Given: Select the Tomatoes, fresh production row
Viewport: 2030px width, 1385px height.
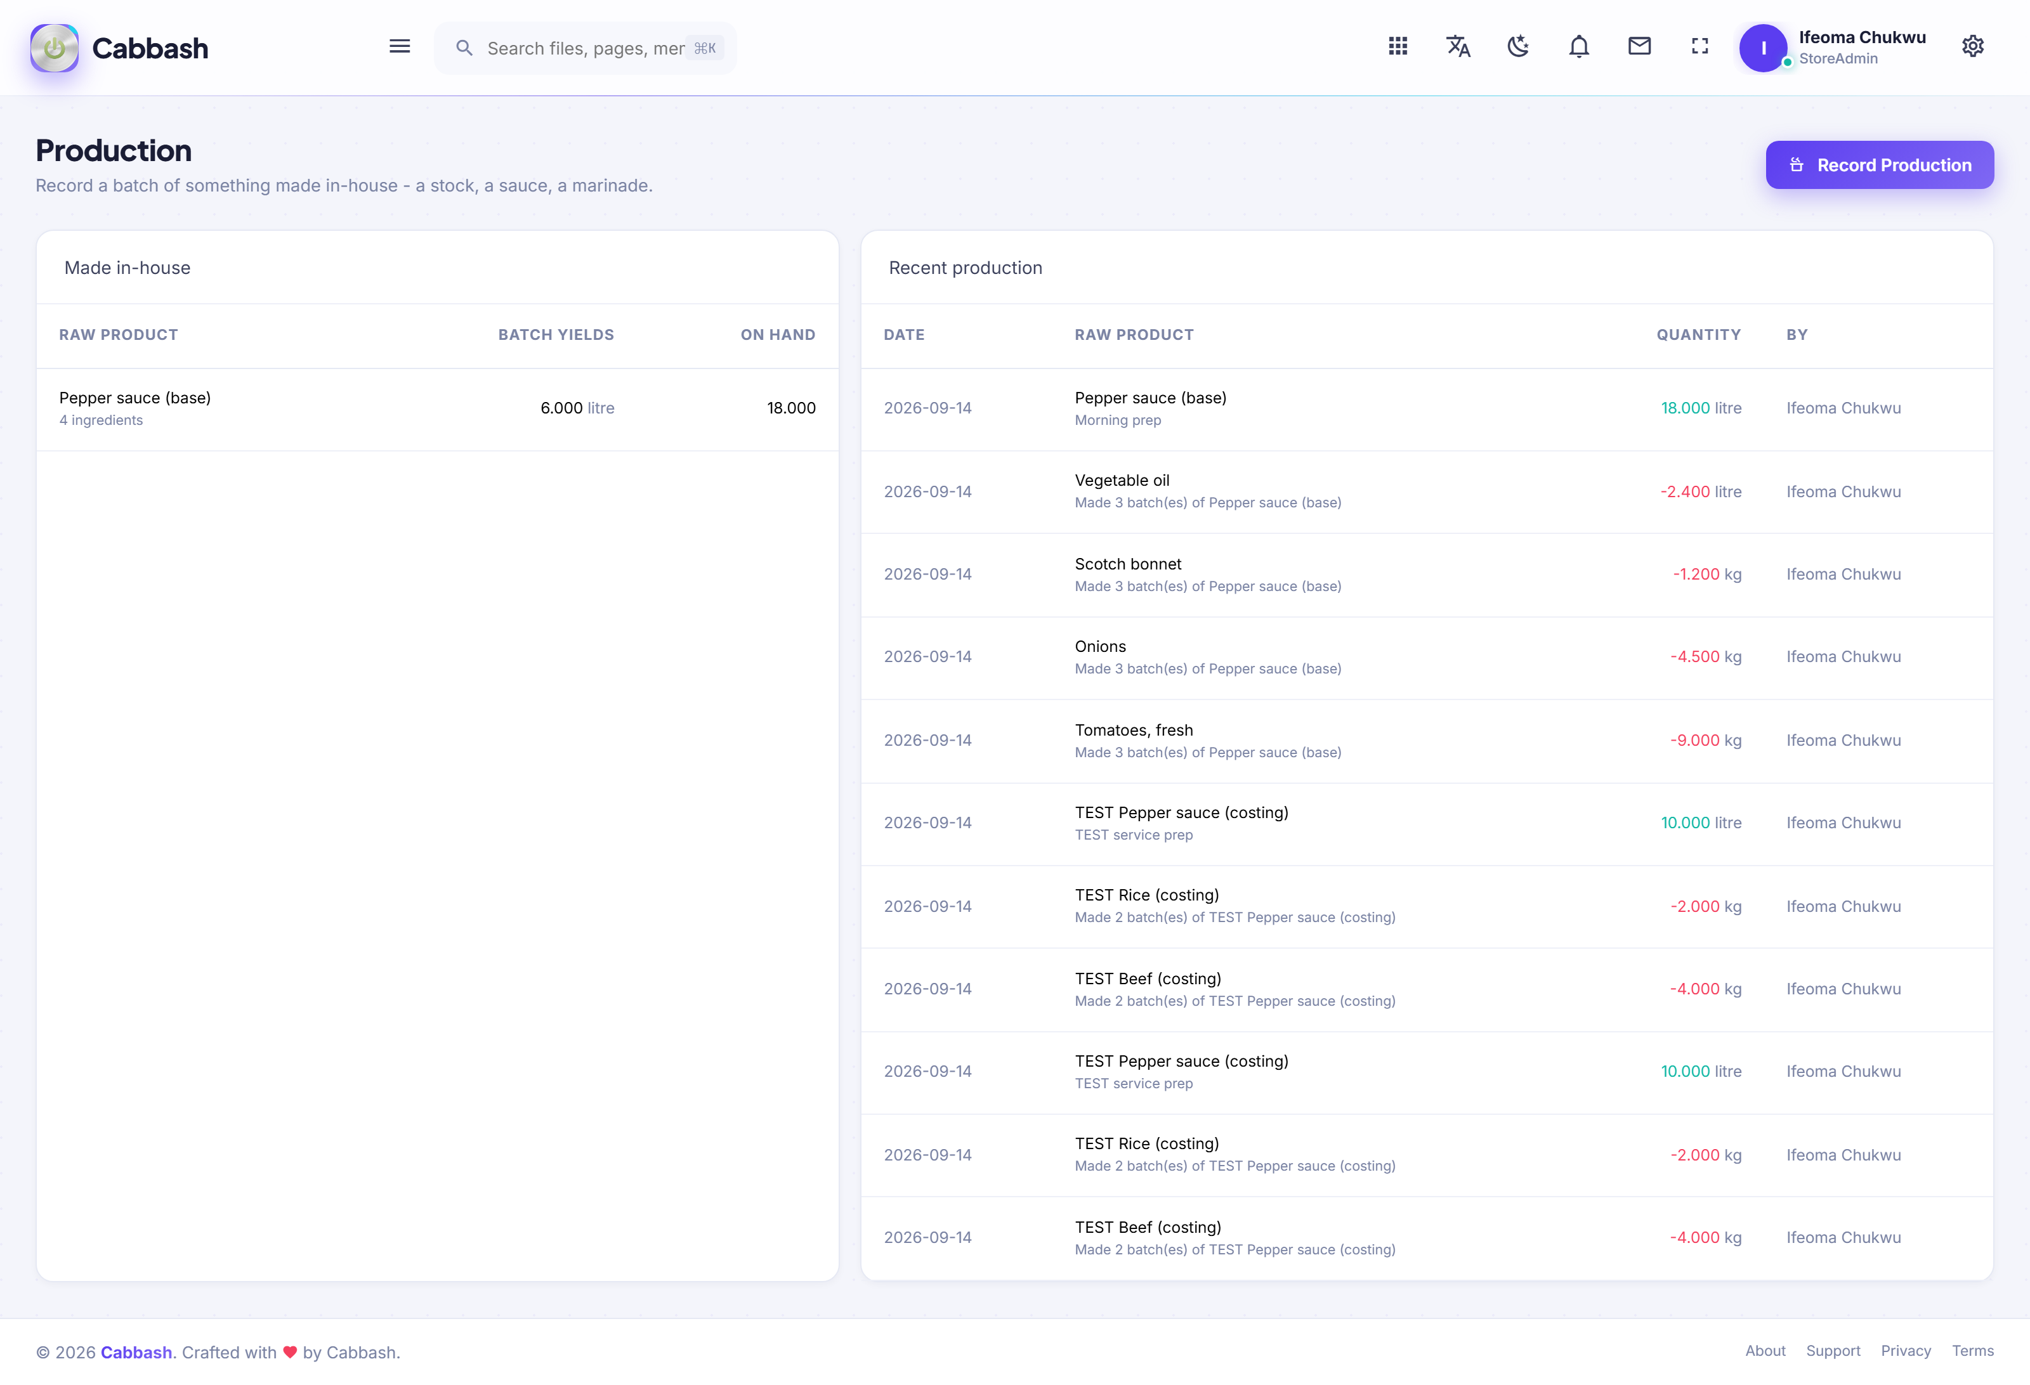Looking at the screenshot, I should 1427,741.
